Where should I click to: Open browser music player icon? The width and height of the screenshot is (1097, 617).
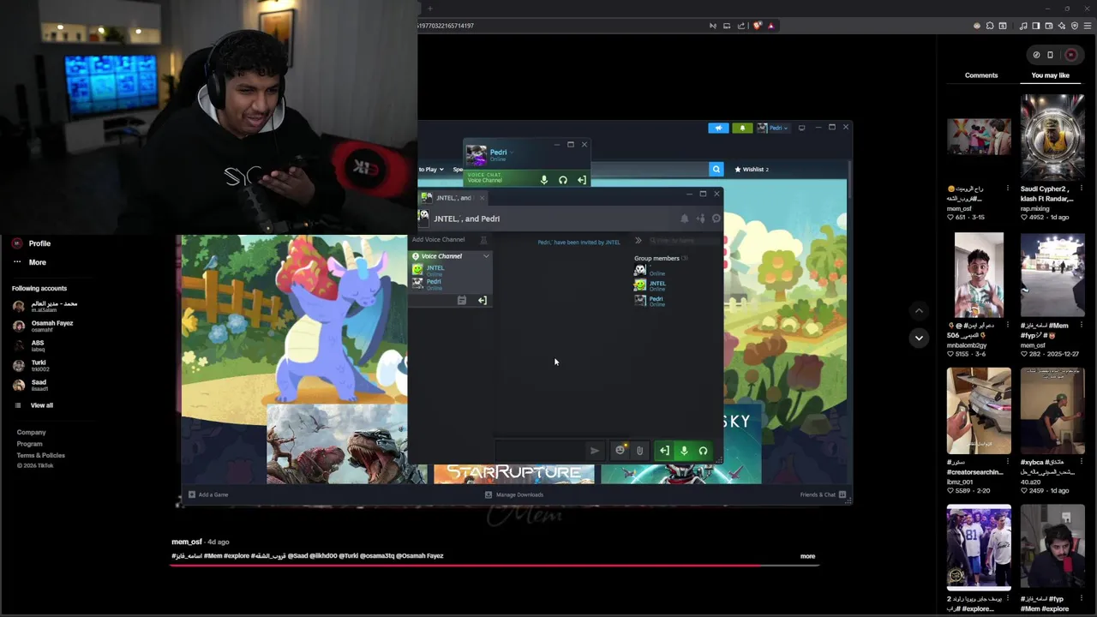[x=1023, y=26]
